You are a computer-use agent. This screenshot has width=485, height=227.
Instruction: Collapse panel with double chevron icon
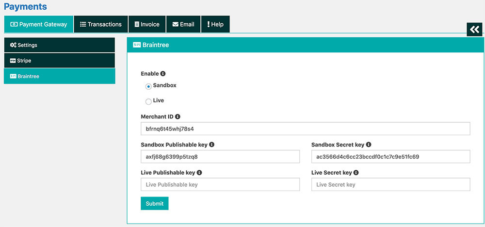[x=474, y=30]
